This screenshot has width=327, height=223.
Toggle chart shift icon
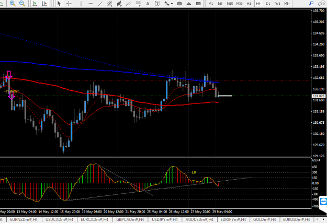click(x=44, y=3)
